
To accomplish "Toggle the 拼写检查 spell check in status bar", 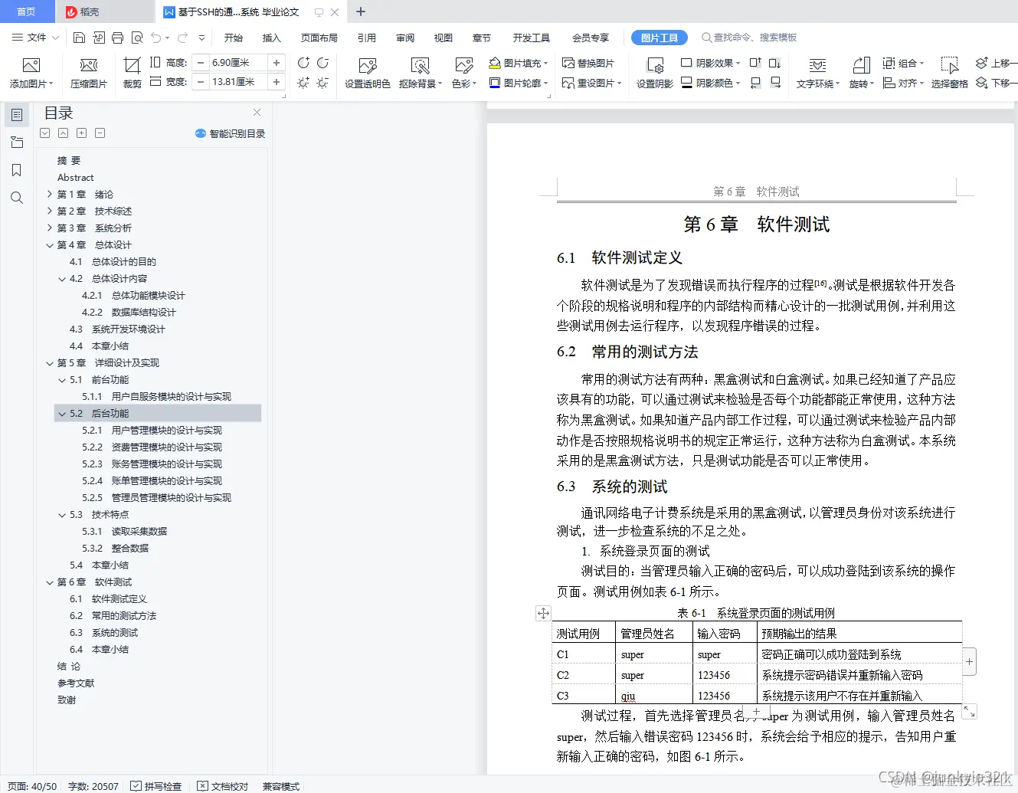I will (158, 785).
